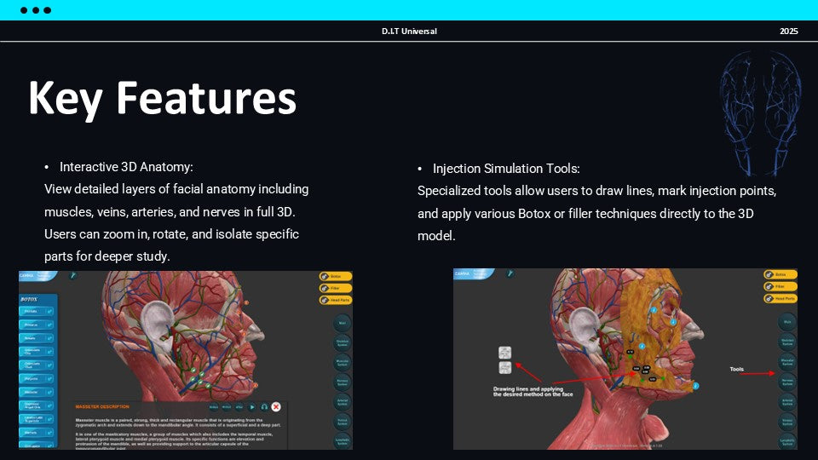Click the syringe icon in the left anatomy screenshot
Screen dimensions: 818x460
click(73, 276)
